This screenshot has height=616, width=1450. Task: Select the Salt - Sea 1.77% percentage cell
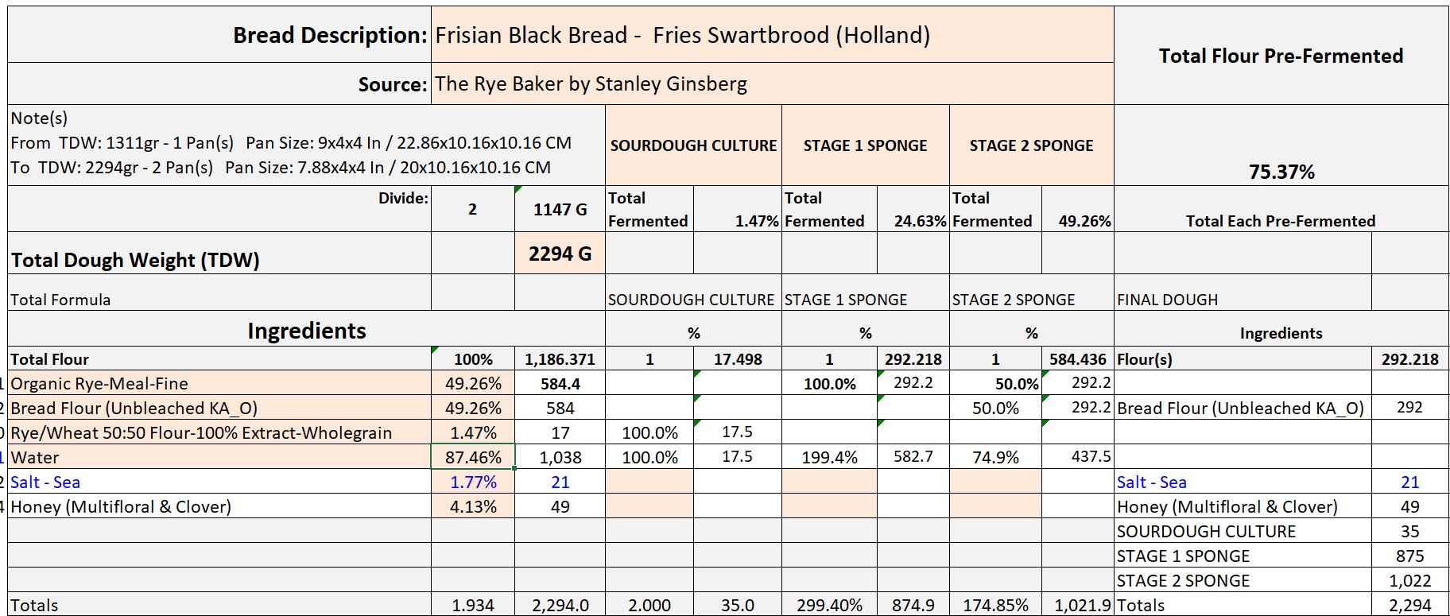[473, 482]
